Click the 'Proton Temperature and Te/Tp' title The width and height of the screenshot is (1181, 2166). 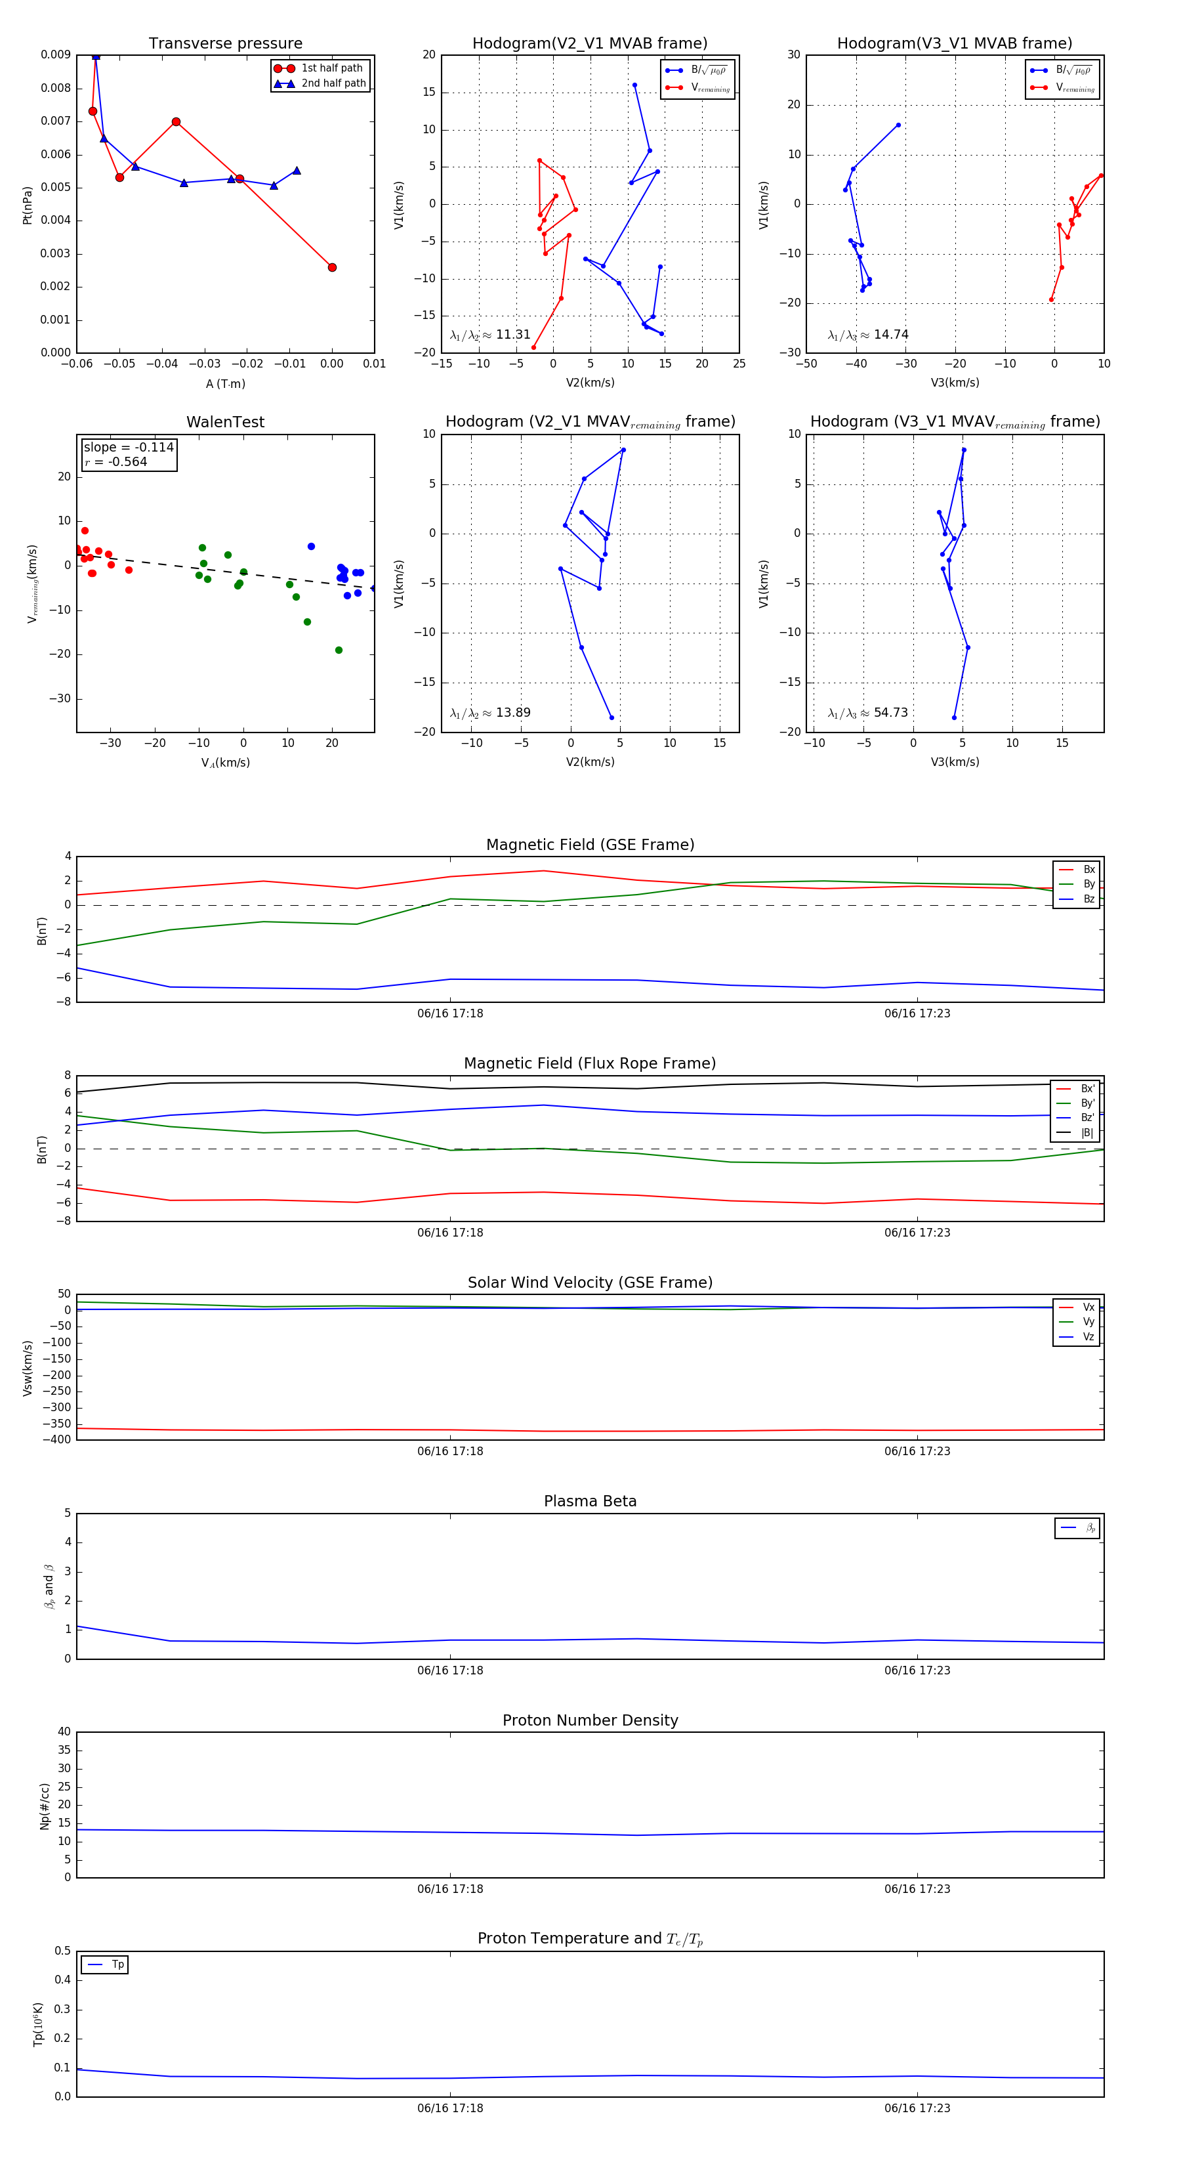click(590, 1939)
